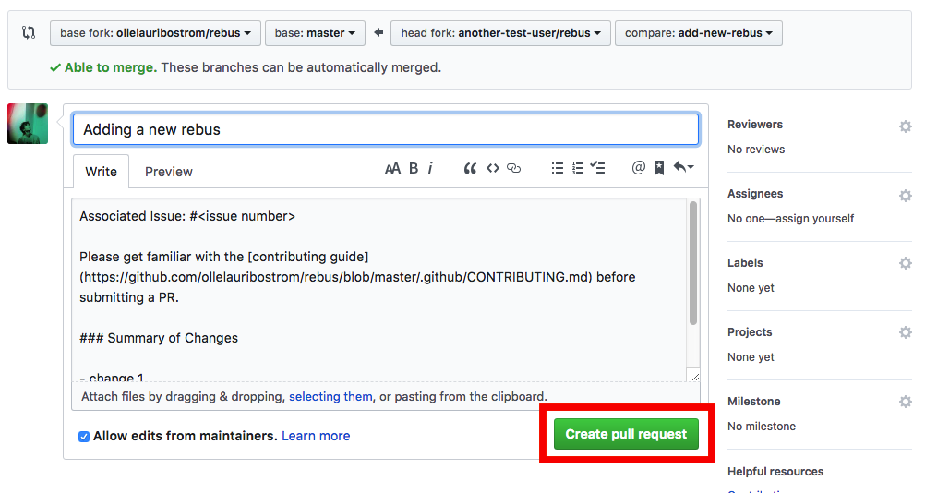Reference an issue with the bookmark icon

tap(659, 168)
